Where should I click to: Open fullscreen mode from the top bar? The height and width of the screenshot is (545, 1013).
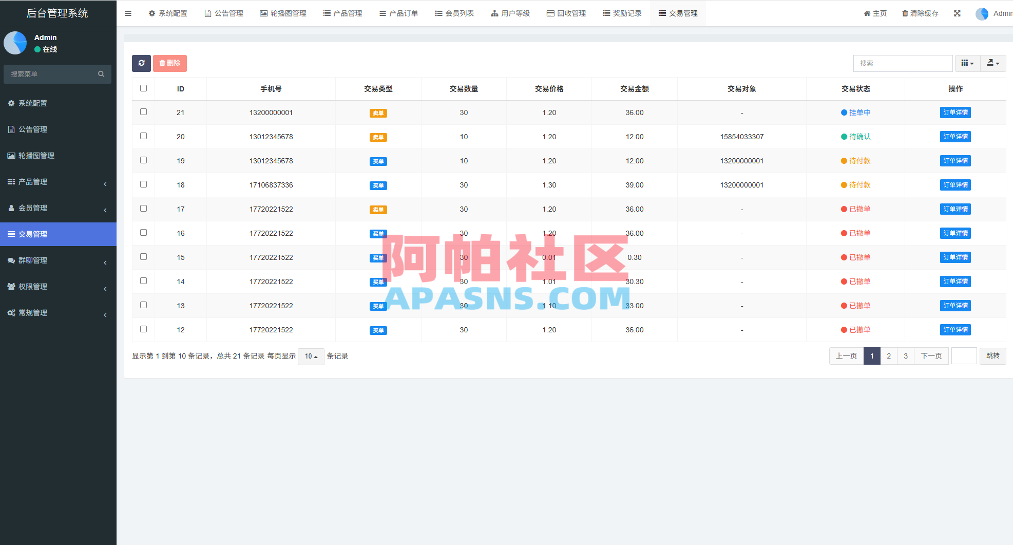957,13
